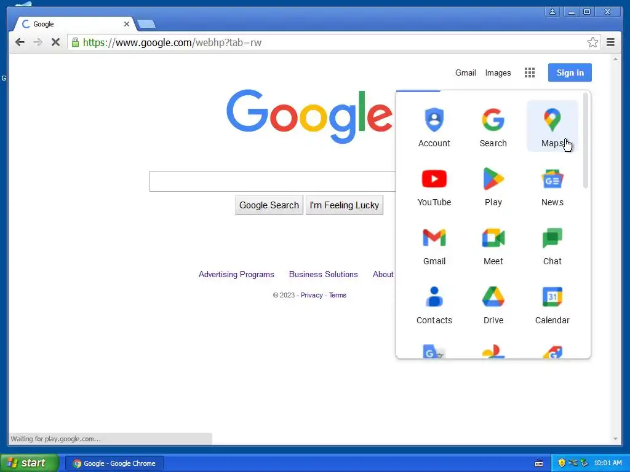Close the Google apps grid launcher
Image resolution: width=630 pixels, height=472 pixels.
point(530,73)
